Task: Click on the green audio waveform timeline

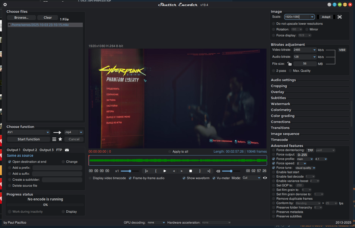Action: (x=178, y=160)
